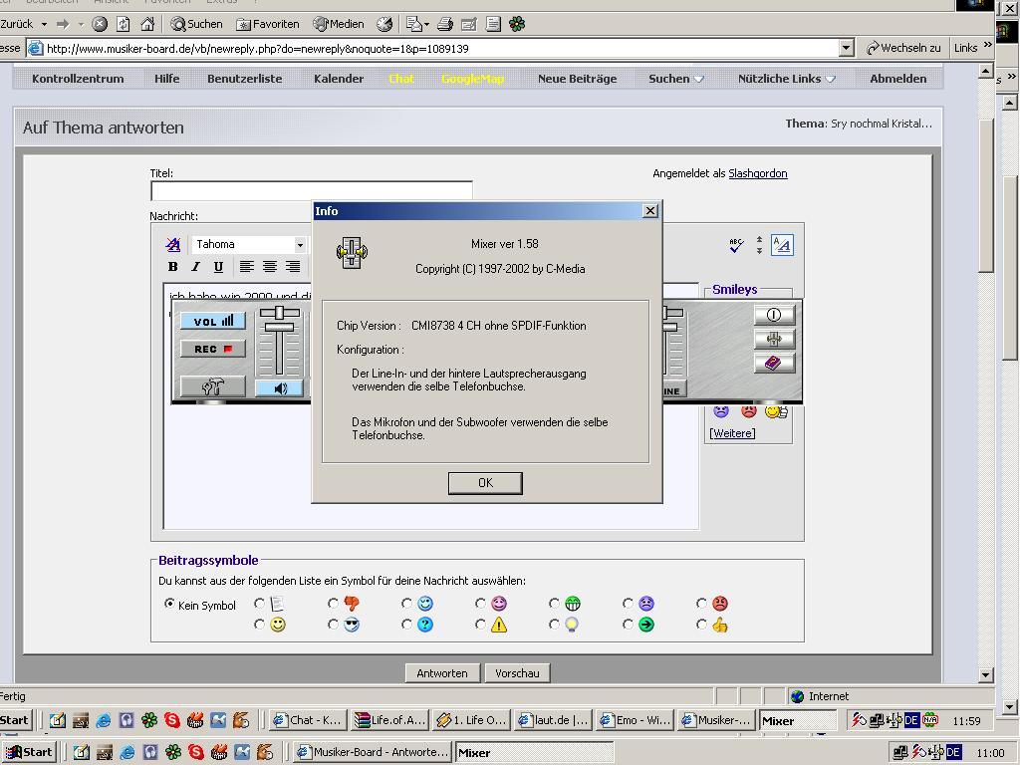Toggle bold formatting in the message editor

pos(173,267)
